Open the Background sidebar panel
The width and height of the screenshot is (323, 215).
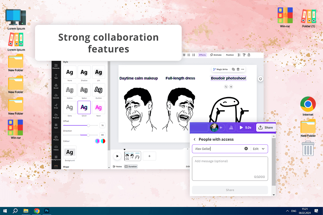coord(56,158)
